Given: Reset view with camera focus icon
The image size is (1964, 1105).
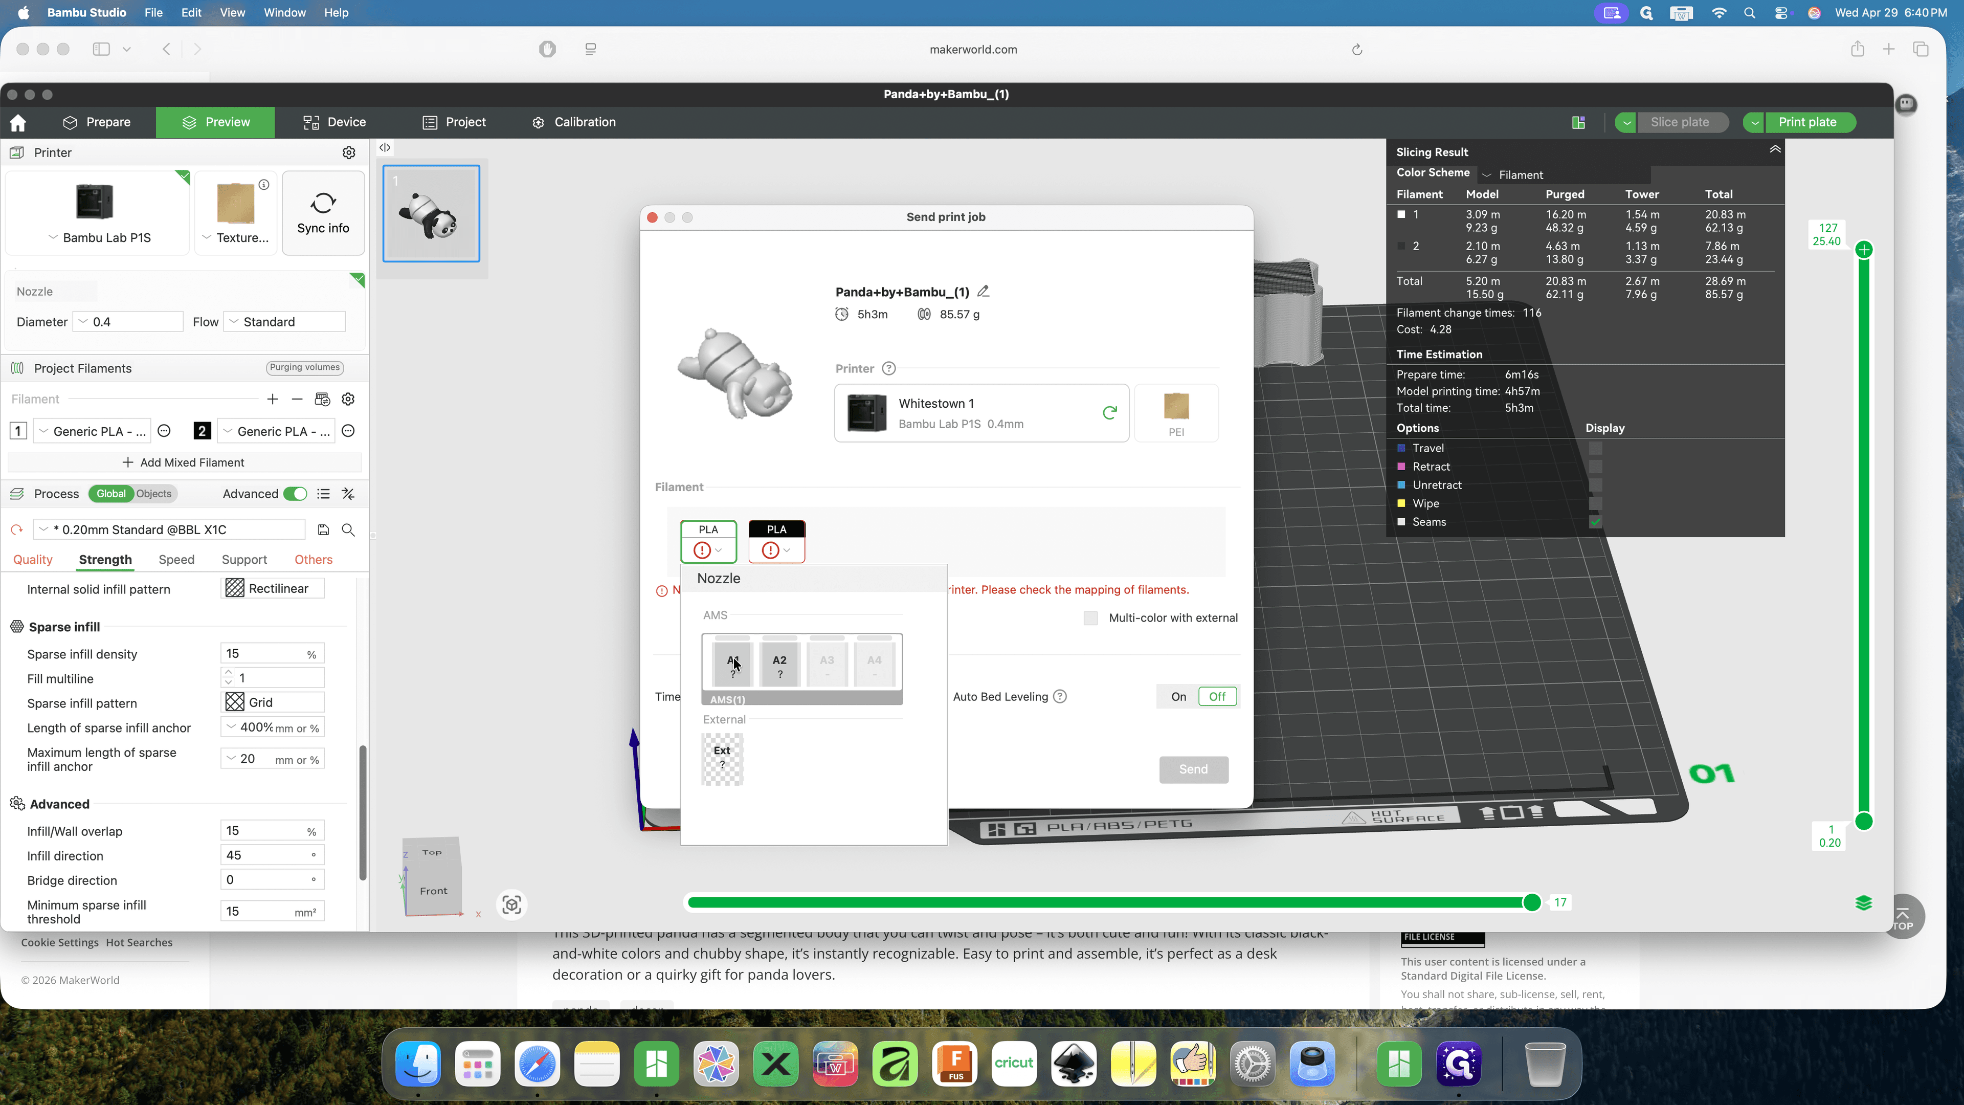Looking at the screenshot, I should 511,904.
